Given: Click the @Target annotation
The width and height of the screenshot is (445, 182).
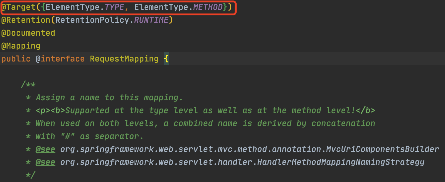Looking at the screenshot, I should [18, 7].
